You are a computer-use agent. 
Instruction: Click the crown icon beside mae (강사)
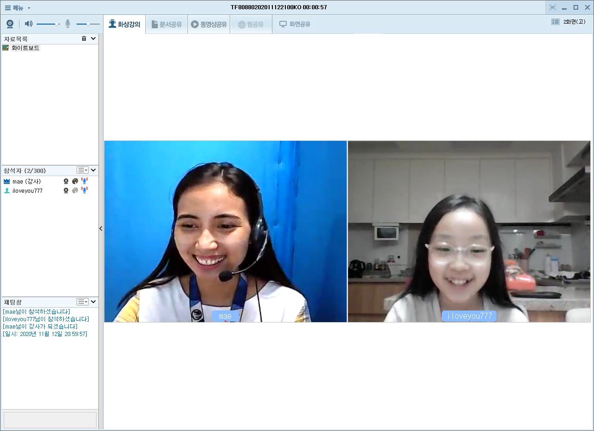point(6,181)
